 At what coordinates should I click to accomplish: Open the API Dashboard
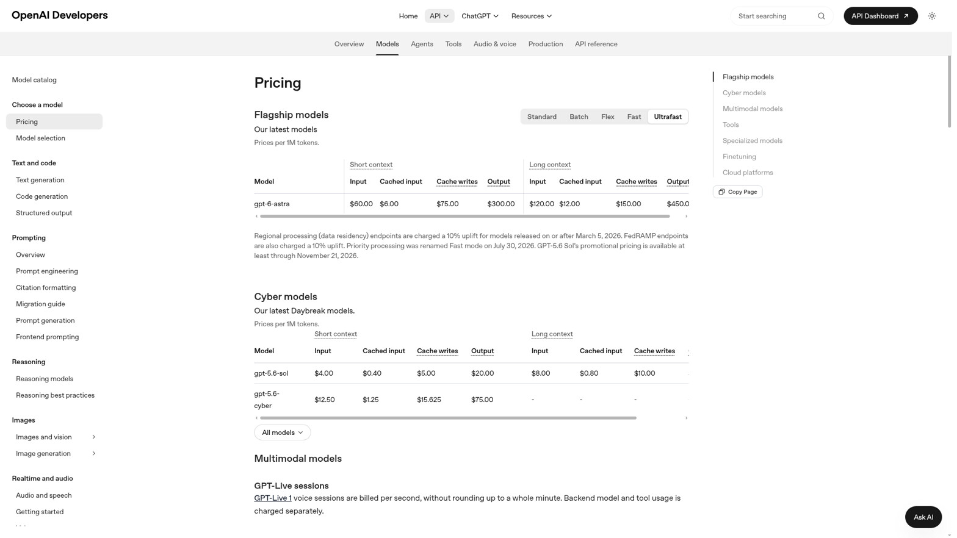880,16
